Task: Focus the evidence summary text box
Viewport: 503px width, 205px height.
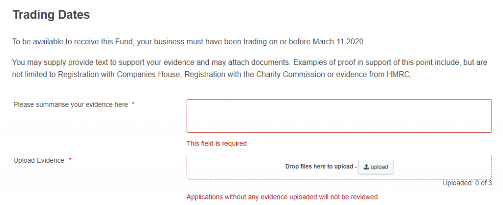Action: 339,116
